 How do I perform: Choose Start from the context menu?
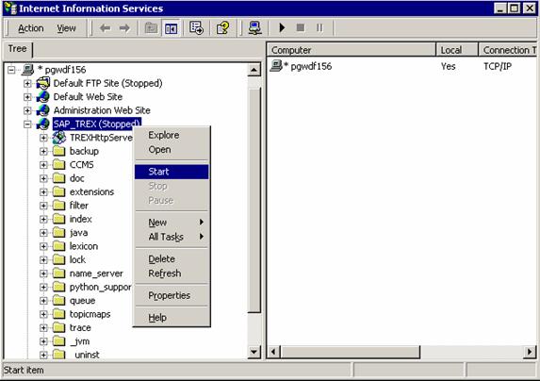tap(172, 172)
